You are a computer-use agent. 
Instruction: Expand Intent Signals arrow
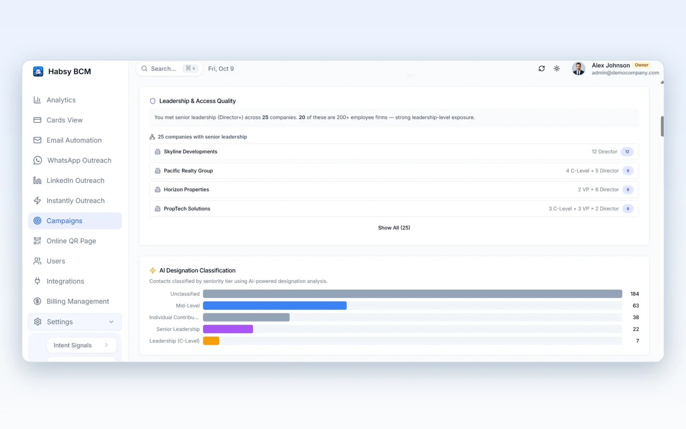(106, 345)
